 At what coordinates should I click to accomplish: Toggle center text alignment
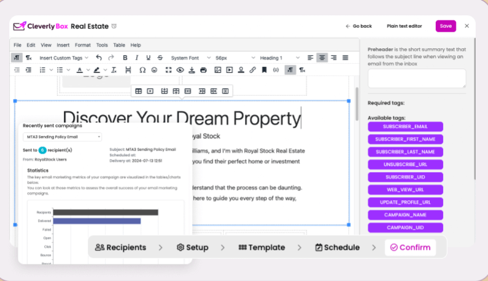pos(322,58)
